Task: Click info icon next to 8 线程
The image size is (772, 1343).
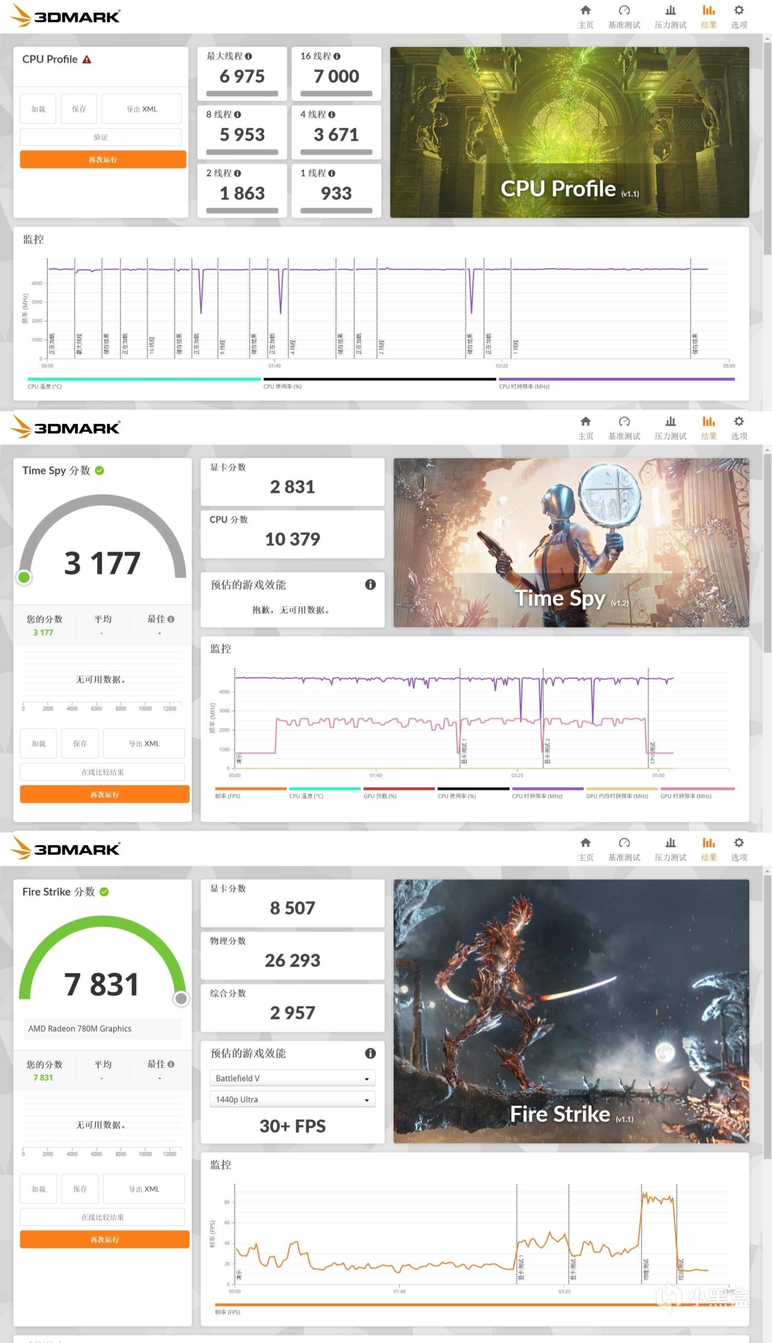Action: click(237, 115)
